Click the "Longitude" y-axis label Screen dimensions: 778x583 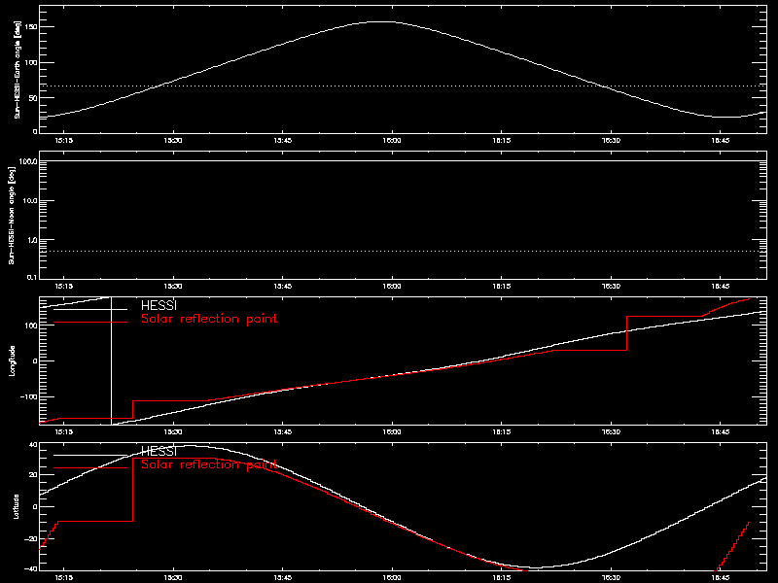pyautogui.click(x=12, y=360)
